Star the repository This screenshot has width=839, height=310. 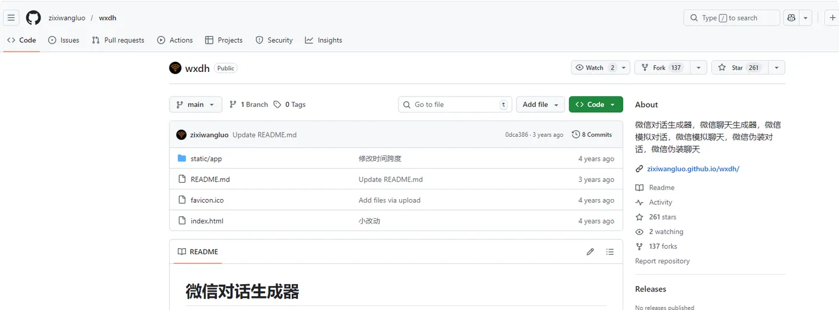click(x=740, y=68)
